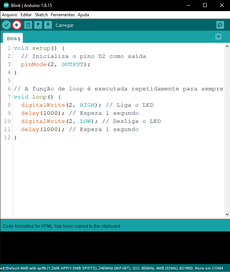The width and height of the screenshot is (230, 272).
Task: Maximize the Arduino window
Action: pyautogui.click(x=205, y=6)
